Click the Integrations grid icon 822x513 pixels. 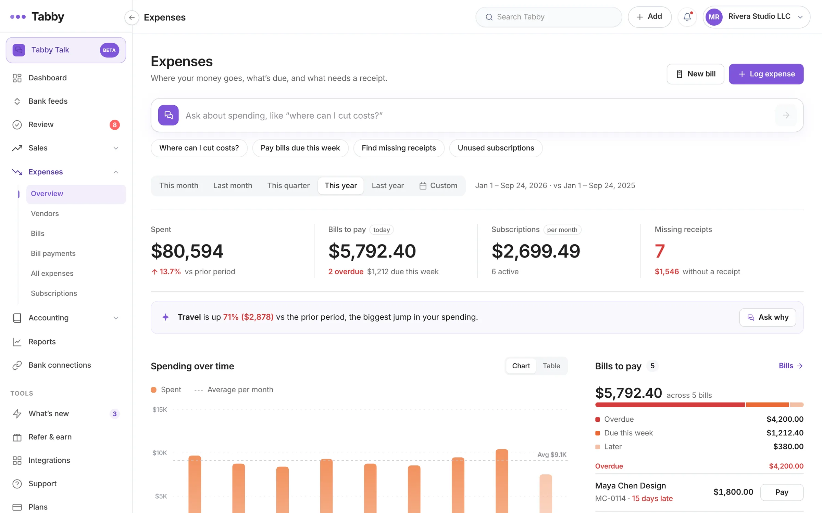click(17, 460)
